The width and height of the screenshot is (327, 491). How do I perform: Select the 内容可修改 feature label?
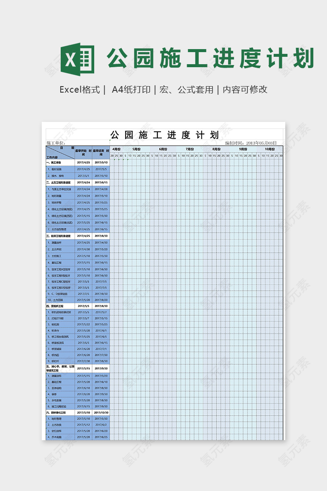tap(245, 90)
